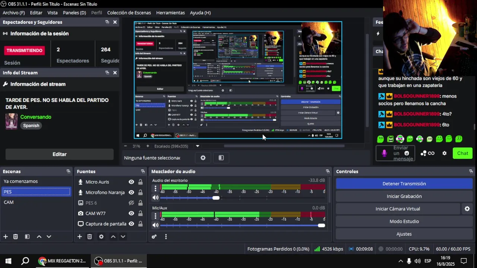
Task: Click Iniciar Grabación button
Action: [x=404, y=196]
